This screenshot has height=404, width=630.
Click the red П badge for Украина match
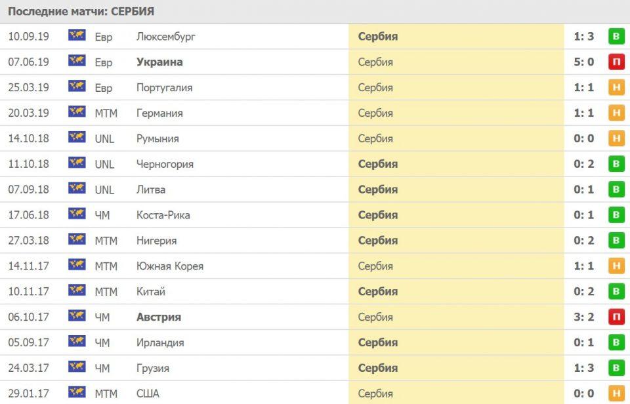(x=616, y=62)
